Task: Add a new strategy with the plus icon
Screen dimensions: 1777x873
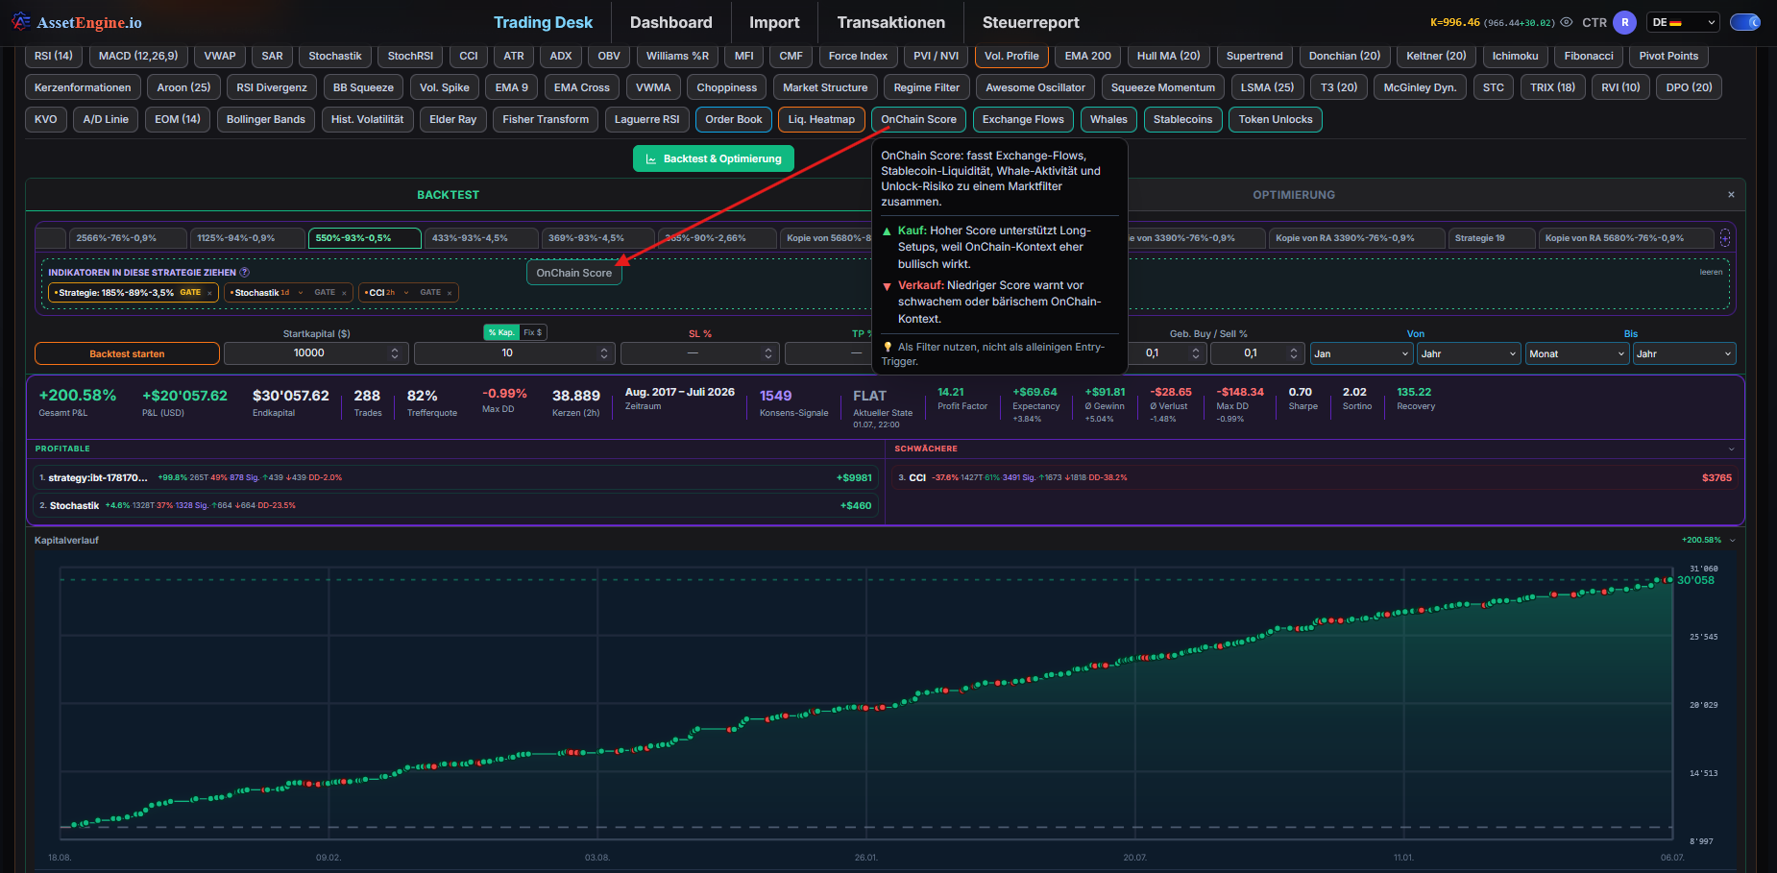Action: 1725,237
